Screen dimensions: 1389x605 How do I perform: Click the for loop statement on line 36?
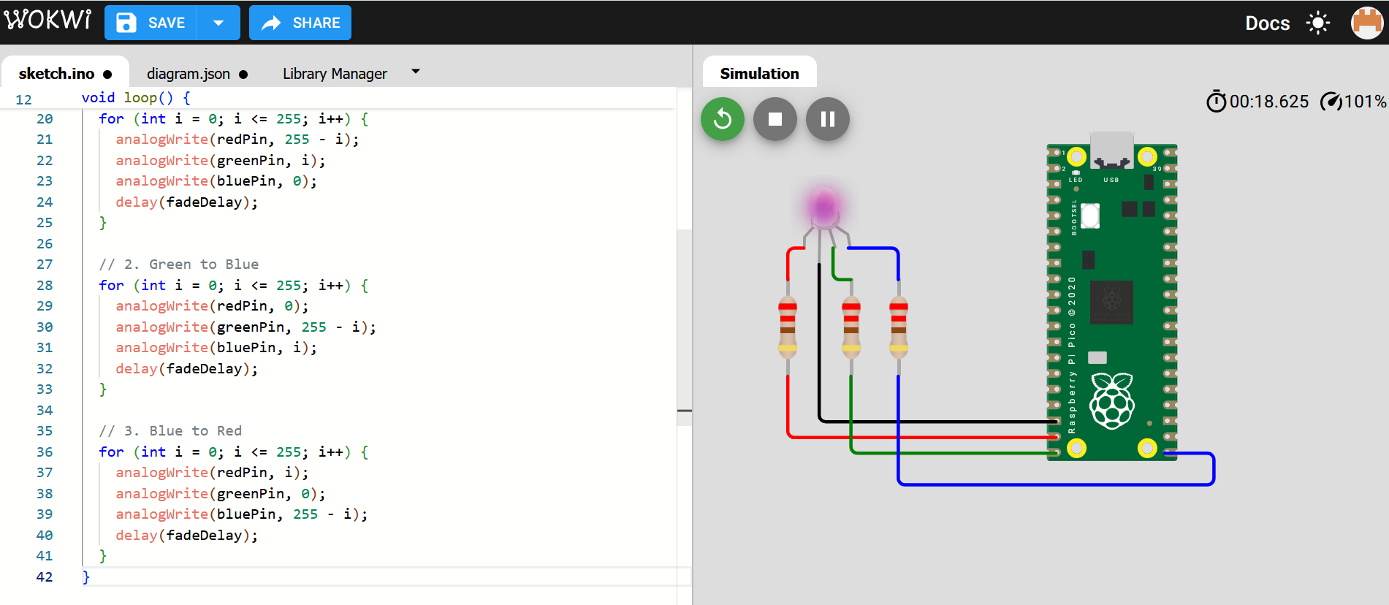coord(234,452)
